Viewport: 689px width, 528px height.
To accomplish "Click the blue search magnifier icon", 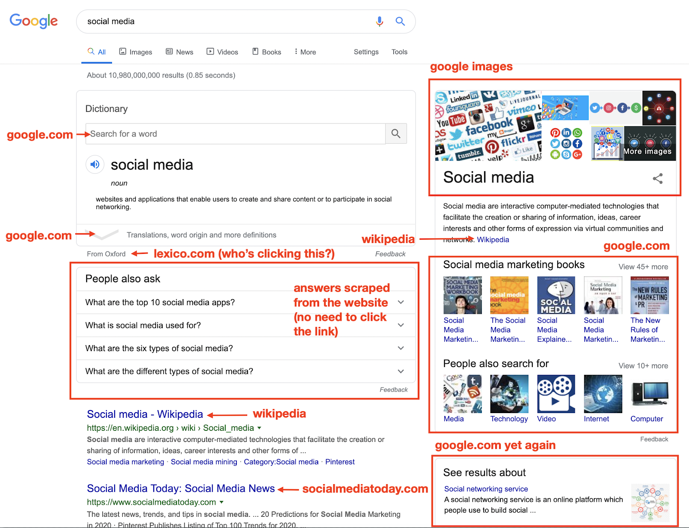I will pos(400,21).
